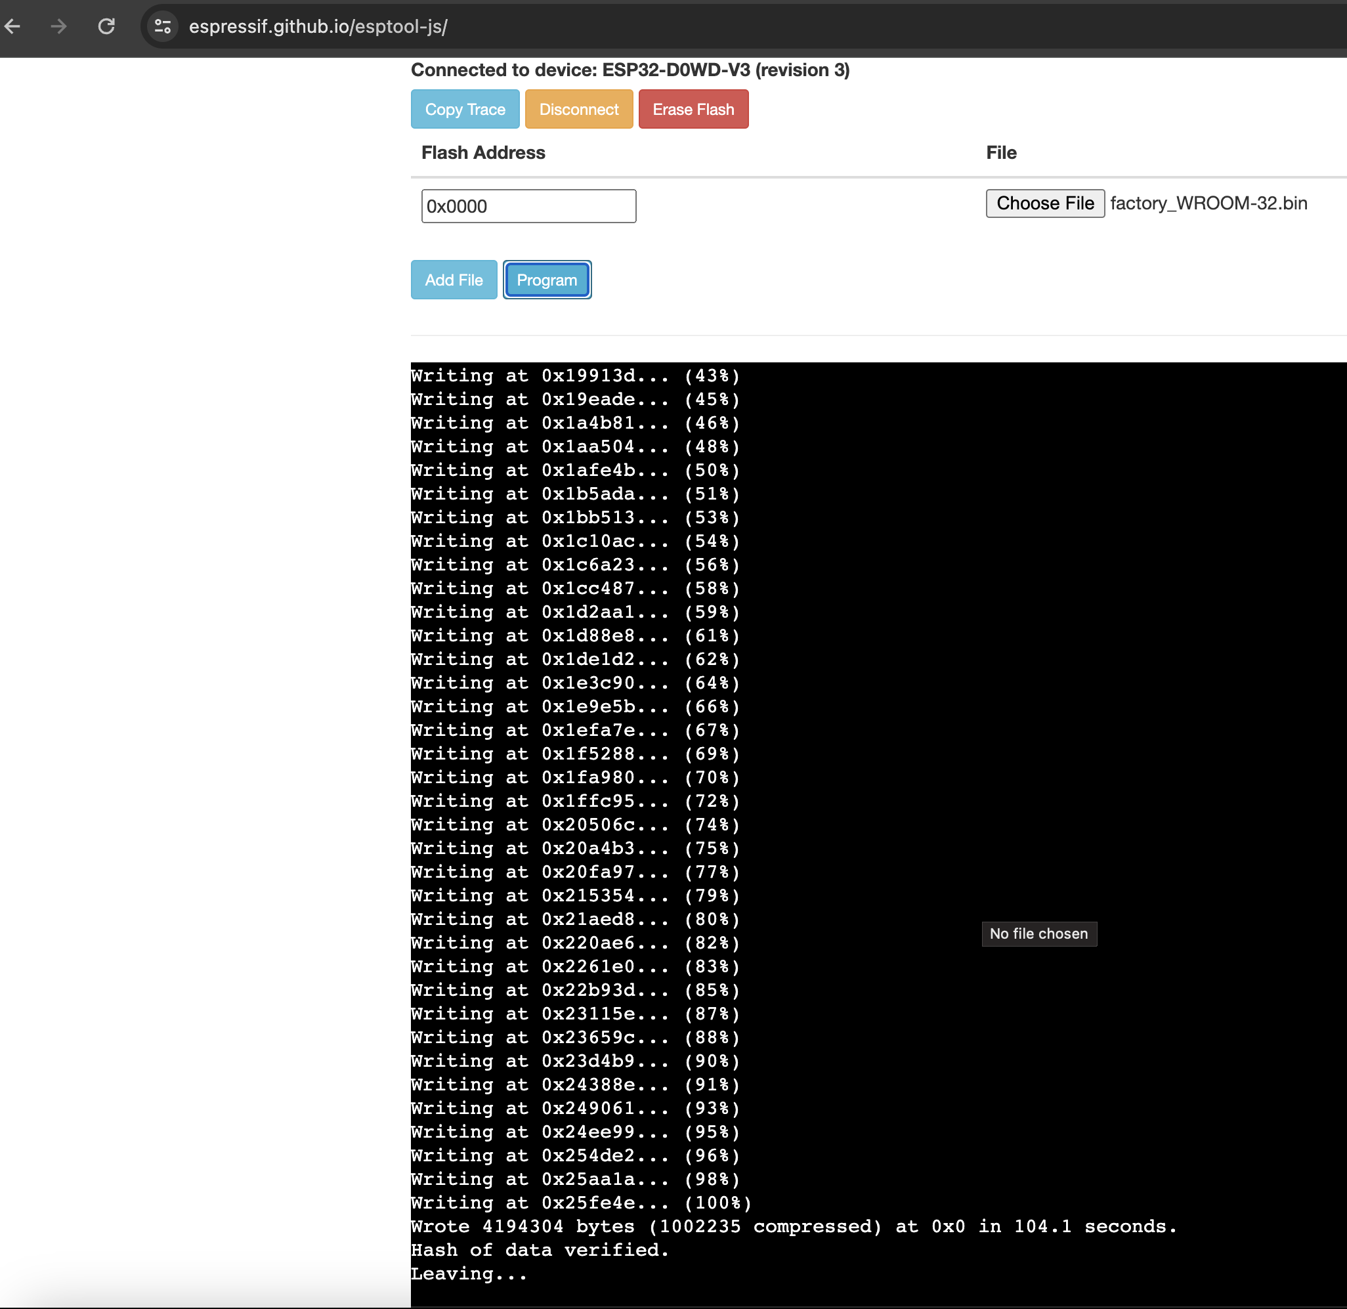Open the site information icon
The width and height of the screenshot is (1347, 1309).
coord(163,27)
